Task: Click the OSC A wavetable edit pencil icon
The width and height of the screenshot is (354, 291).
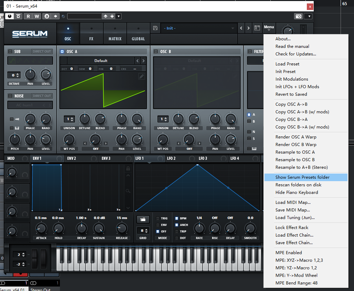Action: [x=141, y=76]
